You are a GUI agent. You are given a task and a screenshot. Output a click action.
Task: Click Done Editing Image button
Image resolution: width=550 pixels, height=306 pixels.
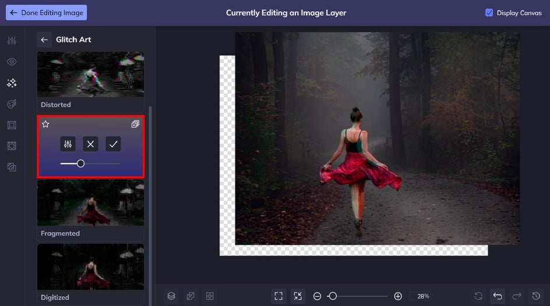(46, 13)
